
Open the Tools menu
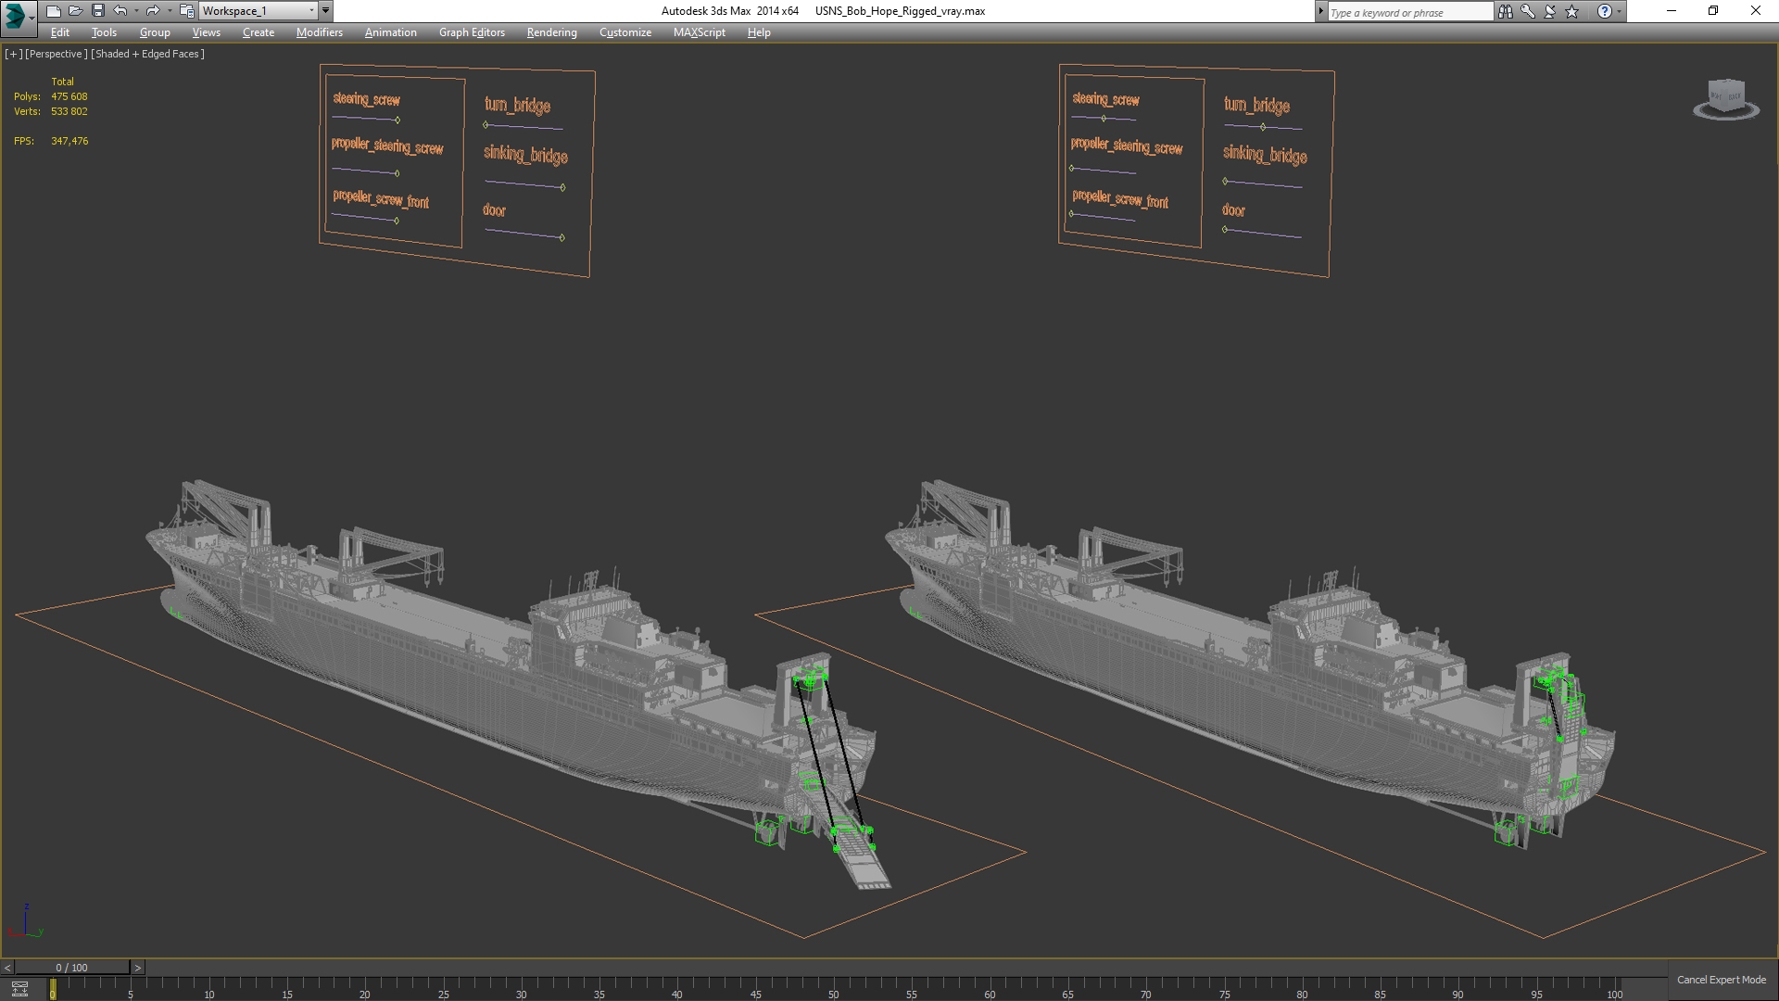pyautogui.click(x=104, y=32)
